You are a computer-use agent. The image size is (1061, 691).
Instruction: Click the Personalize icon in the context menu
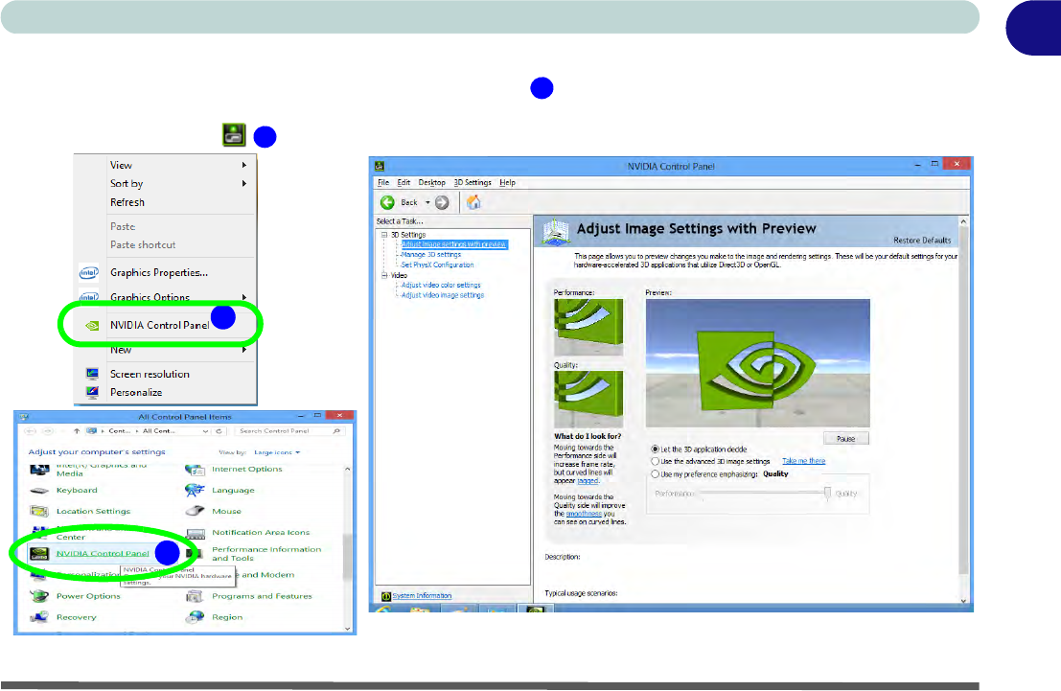click(x=92, y=392)
